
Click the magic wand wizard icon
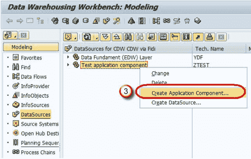point(117,21)
